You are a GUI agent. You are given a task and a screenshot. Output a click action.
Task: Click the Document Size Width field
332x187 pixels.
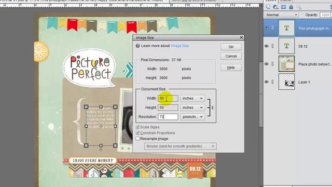(x=168, y=98)
